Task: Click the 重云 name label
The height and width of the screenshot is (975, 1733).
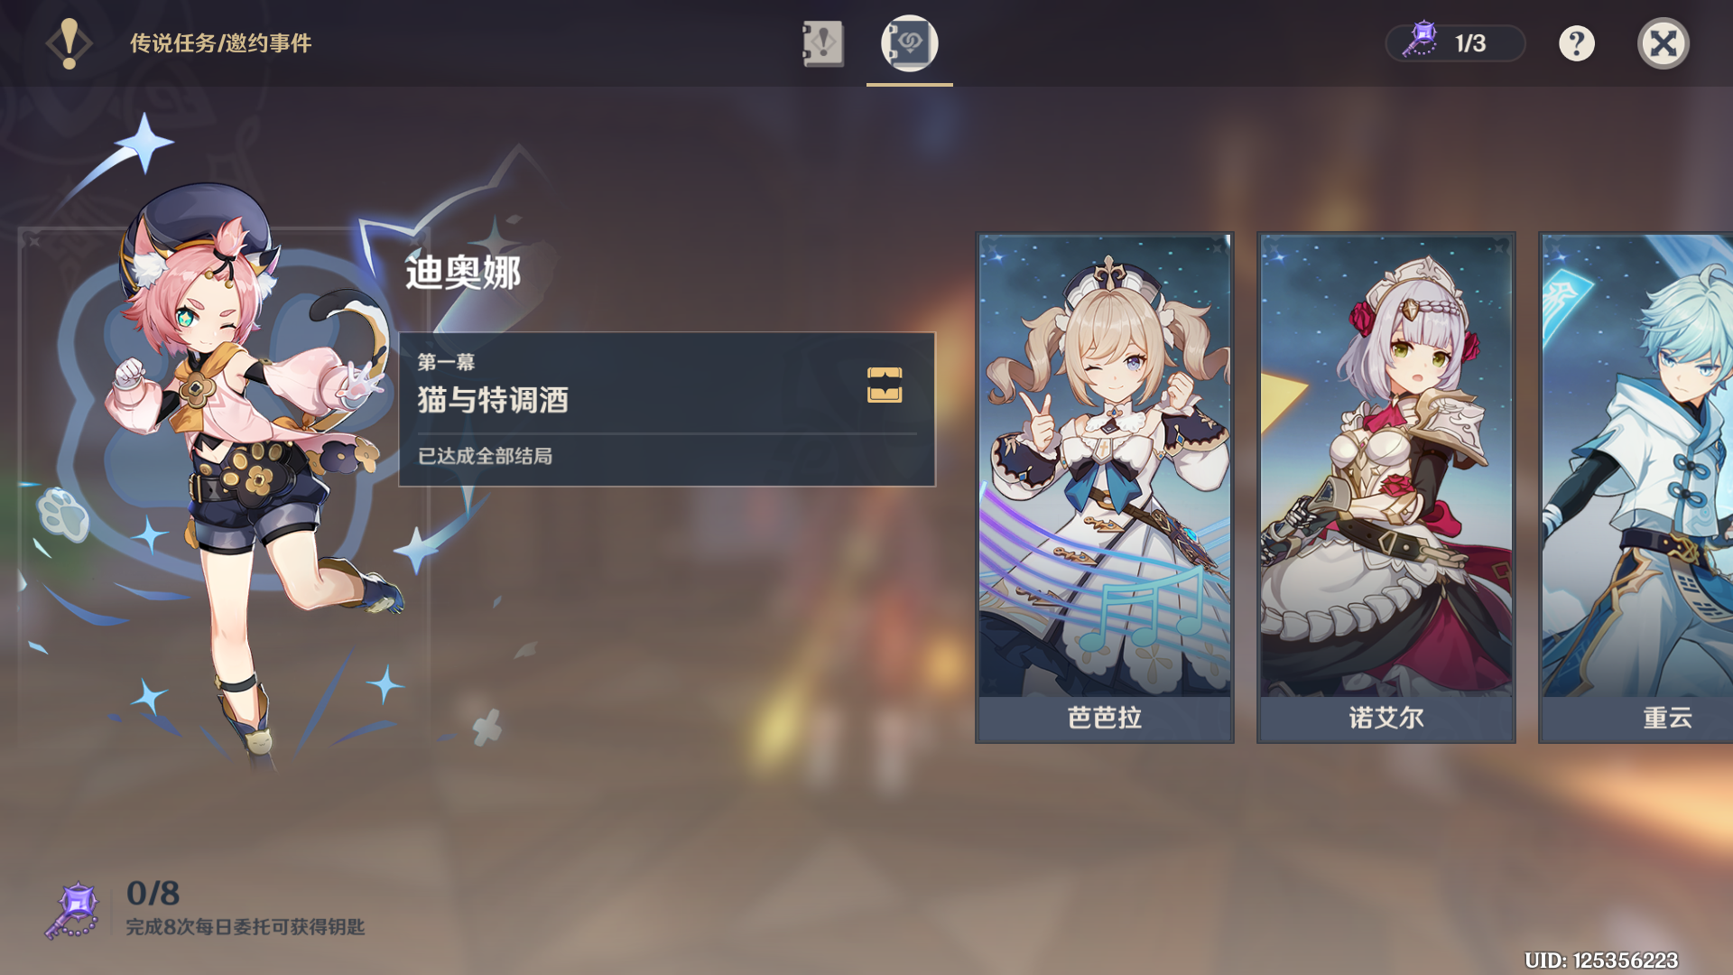Action: (x=1667, y=718)
